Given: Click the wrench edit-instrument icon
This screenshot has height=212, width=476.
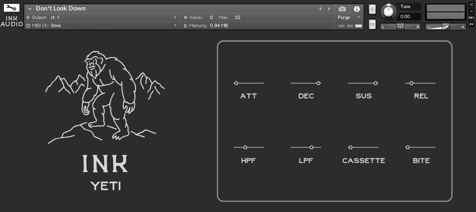Looking at the screenshot, I should tap(11, 8).
